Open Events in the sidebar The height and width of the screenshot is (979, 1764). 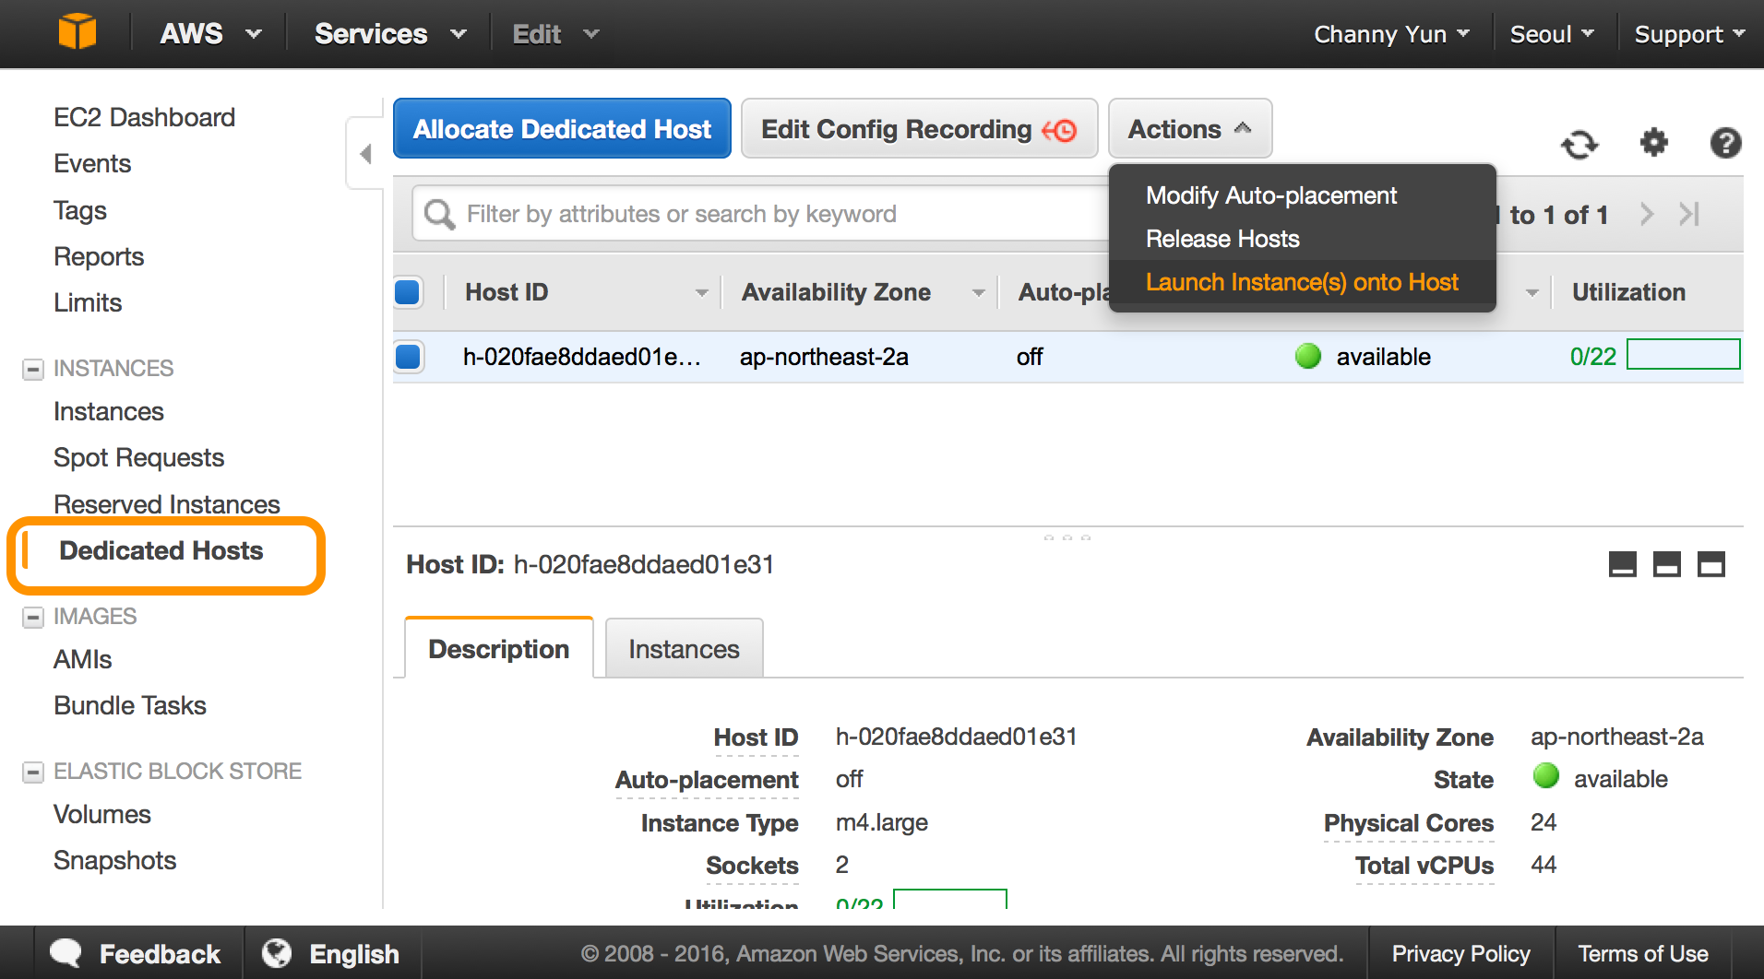click(92, 164)
